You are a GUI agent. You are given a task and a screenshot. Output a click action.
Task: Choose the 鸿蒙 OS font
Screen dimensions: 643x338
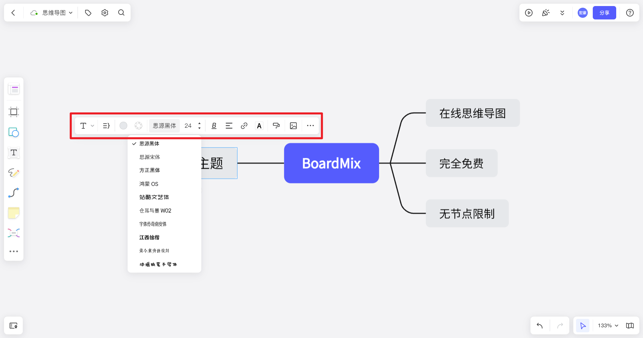point(164,184)
